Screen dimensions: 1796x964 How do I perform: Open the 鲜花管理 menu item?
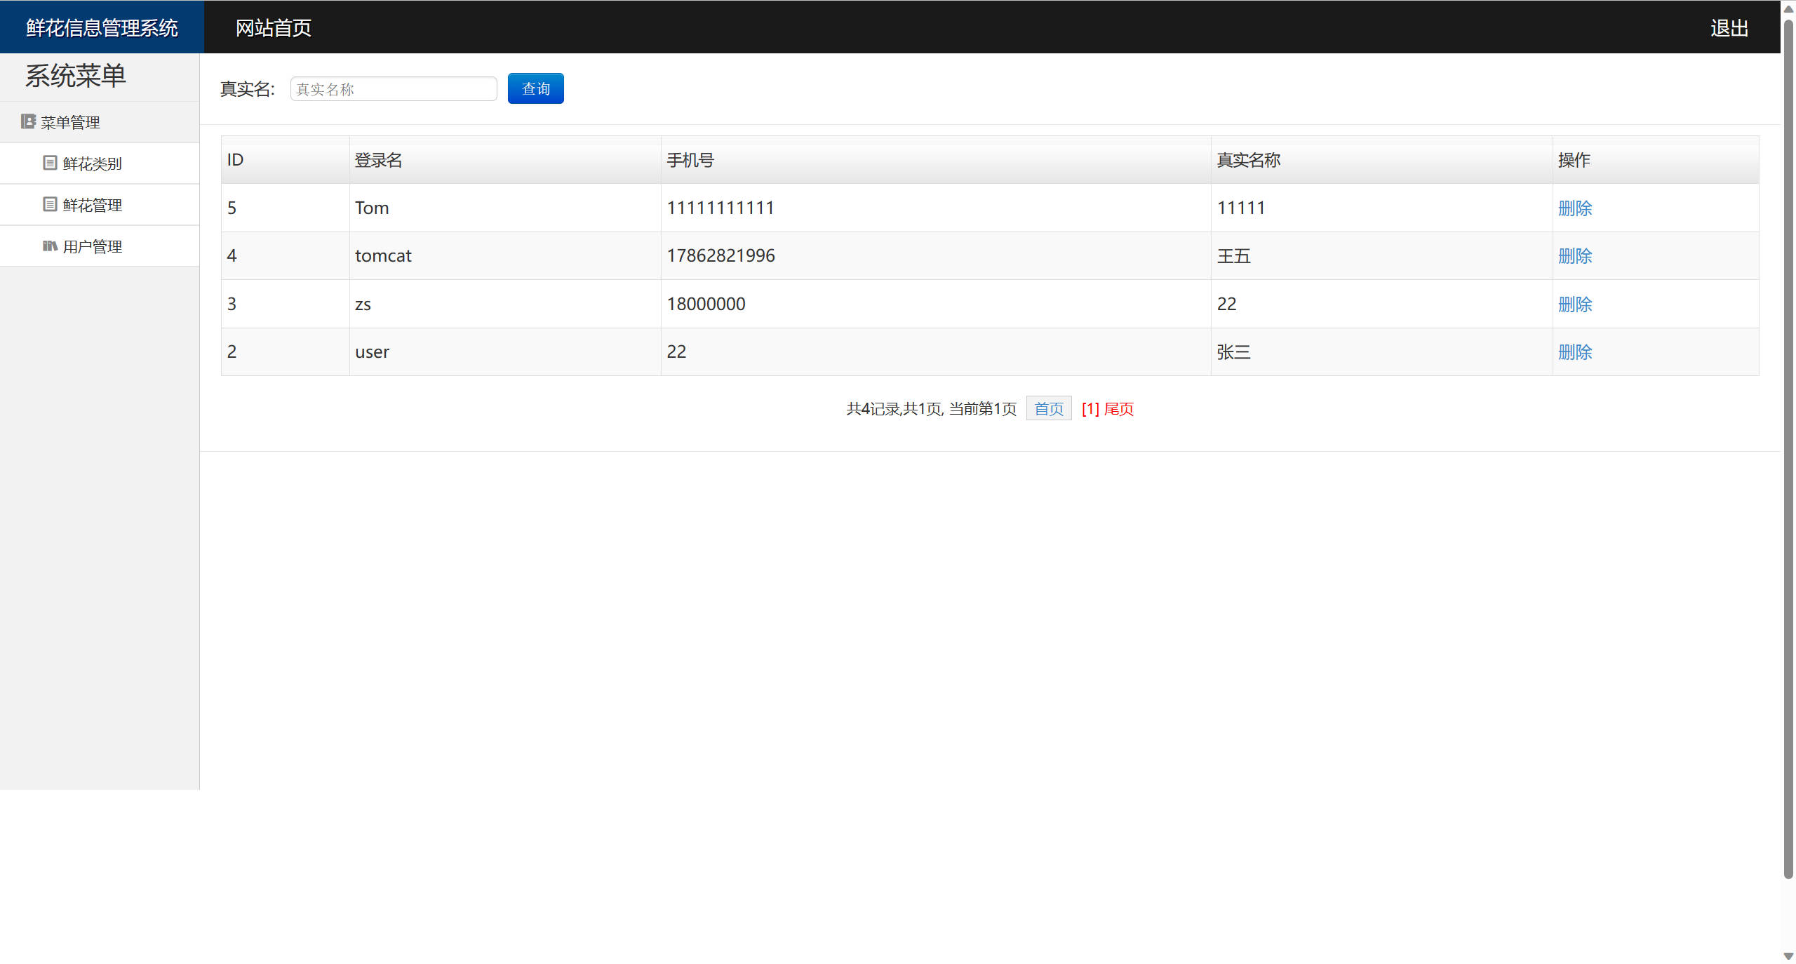pyautogui.click(x=92, y=205)
